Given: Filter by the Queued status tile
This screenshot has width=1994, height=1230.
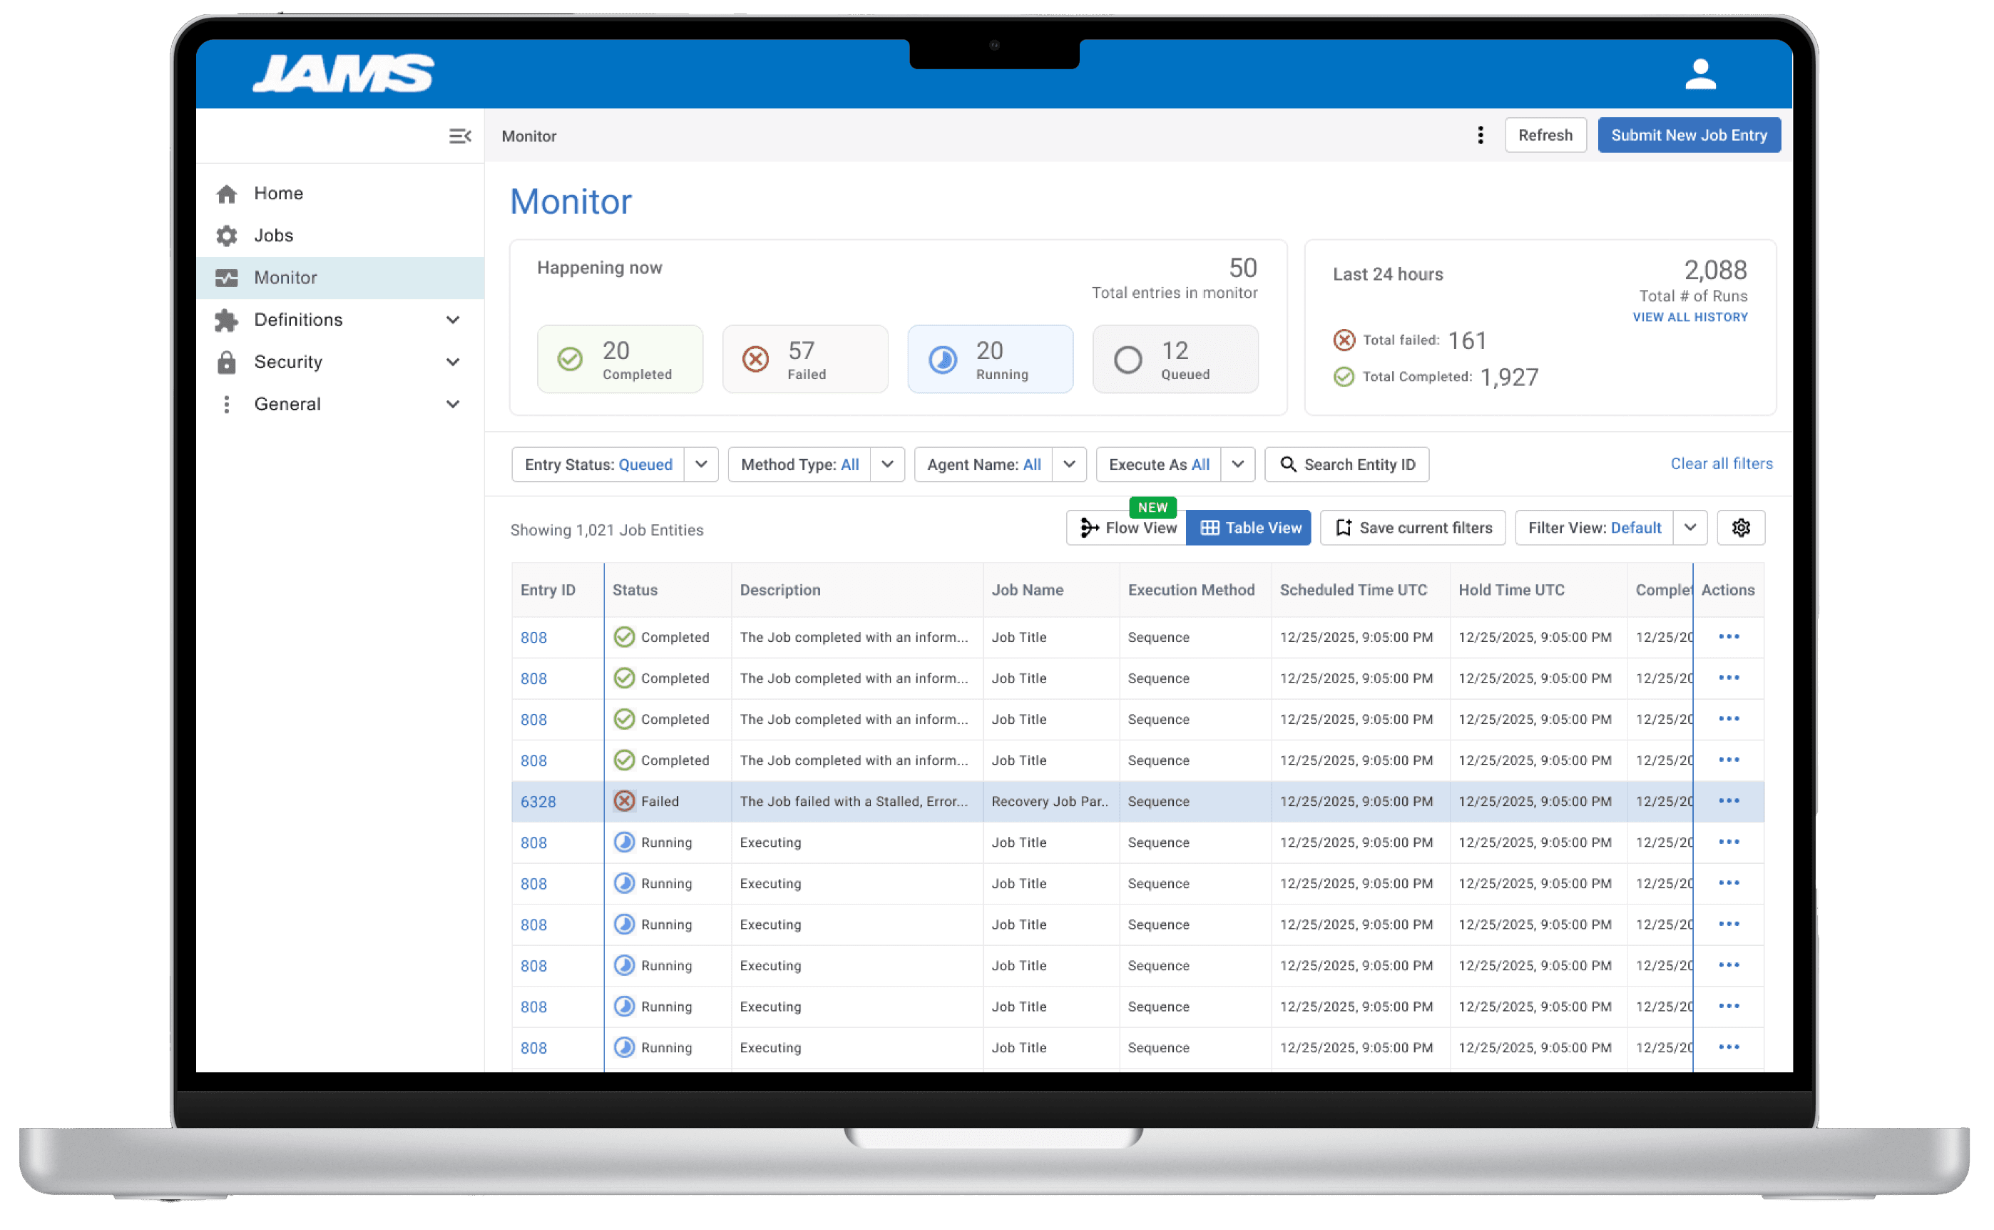Looking at the screenshot, I should 1175,360.
